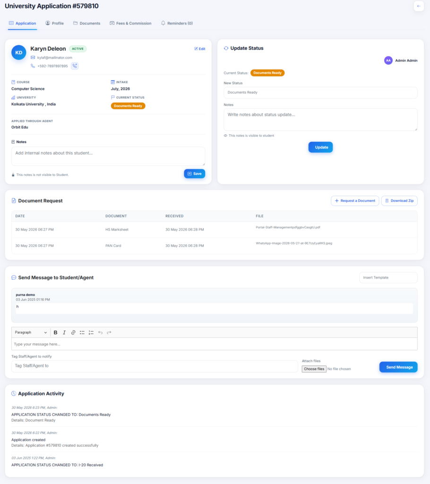
Task: Open the Insert Template dropdown
Action: (x=388, y=277)
